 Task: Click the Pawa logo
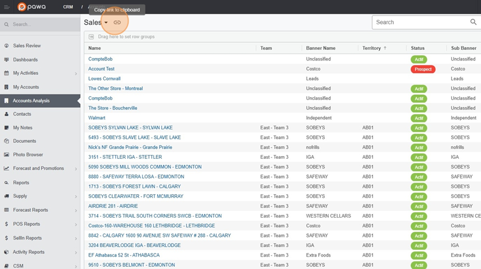point(32,7)
